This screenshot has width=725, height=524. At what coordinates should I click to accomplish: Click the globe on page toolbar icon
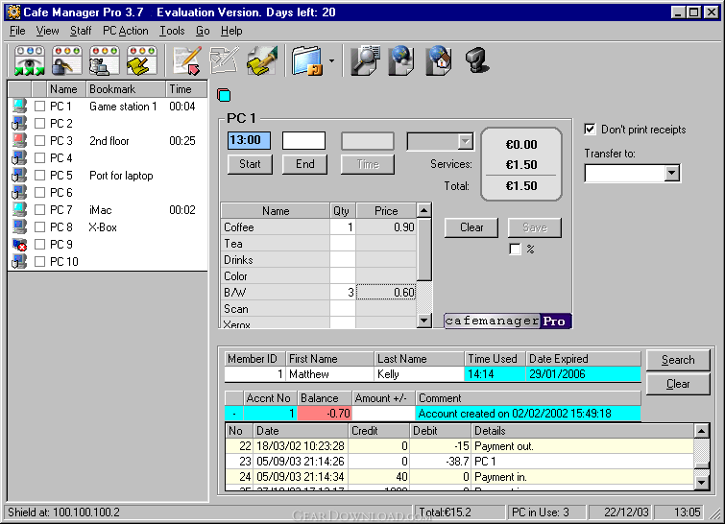point(401,60)
